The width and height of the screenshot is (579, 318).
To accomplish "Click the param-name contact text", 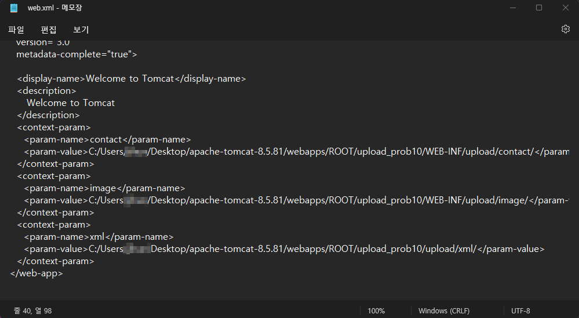I will (x=106, y=140).
